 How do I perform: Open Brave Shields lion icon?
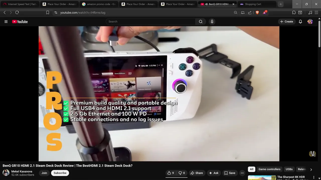[x=257, y=12]
